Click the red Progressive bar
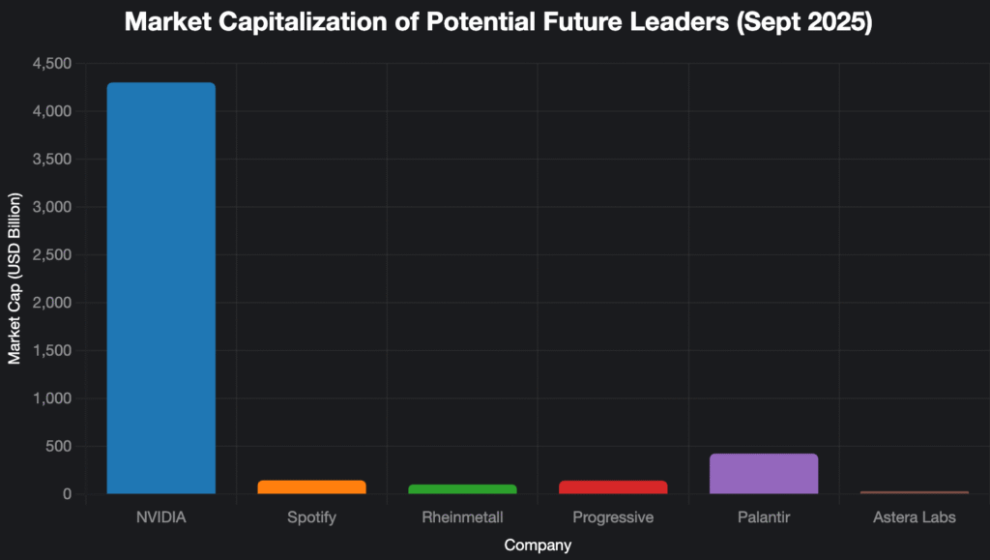990x560 pixels. (x=613, y=487)
